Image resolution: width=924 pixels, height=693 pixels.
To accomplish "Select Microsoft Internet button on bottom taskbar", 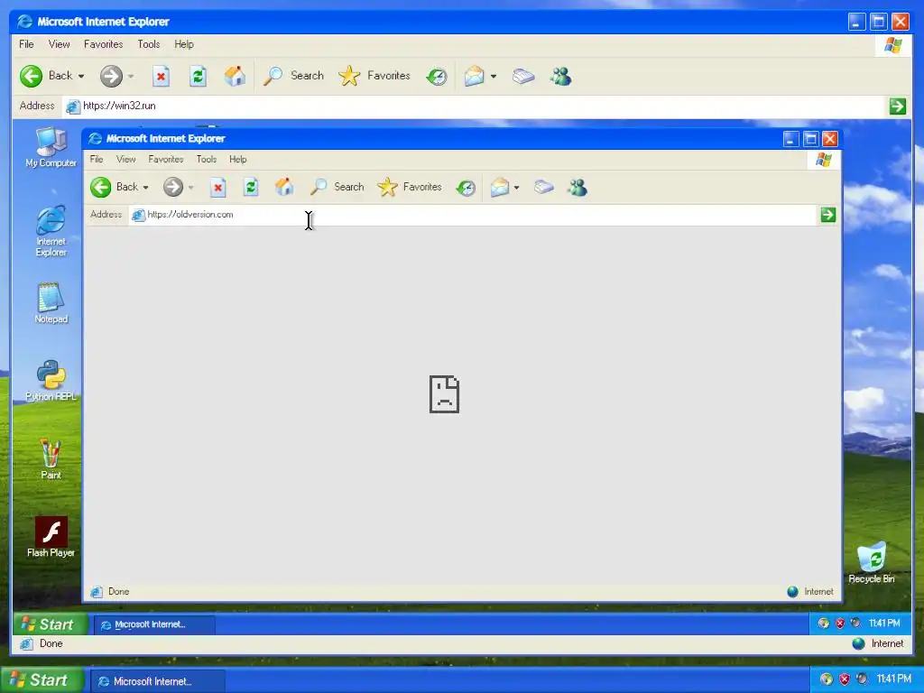I will 158,681.
